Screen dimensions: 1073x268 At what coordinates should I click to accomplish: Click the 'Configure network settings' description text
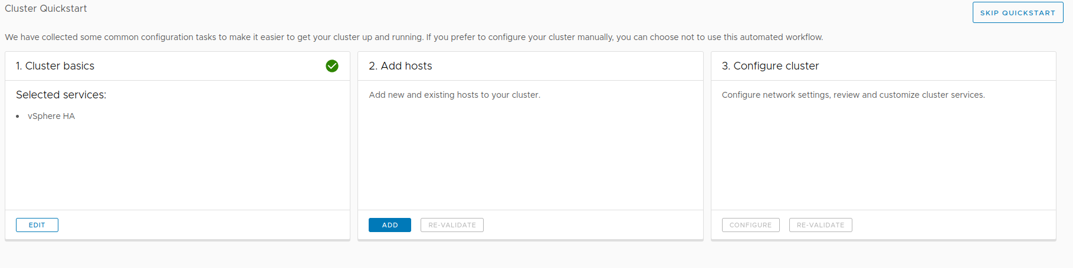click(853, 95)
